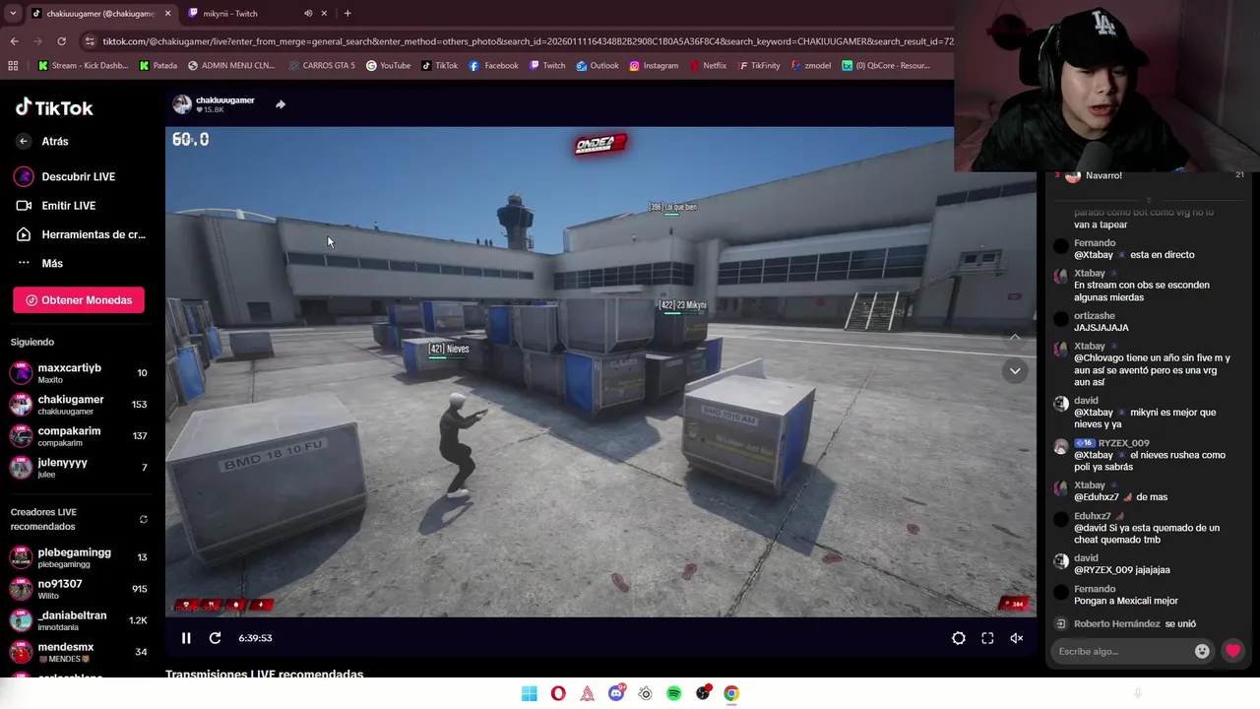This screenshot has width=1260, height=709.
Task: Open Descubrir LIVE
Action: (x=65, y=176)
